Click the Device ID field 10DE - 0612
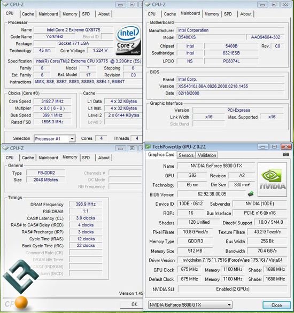Screen dimensions: 294x313 coord(191,204)
